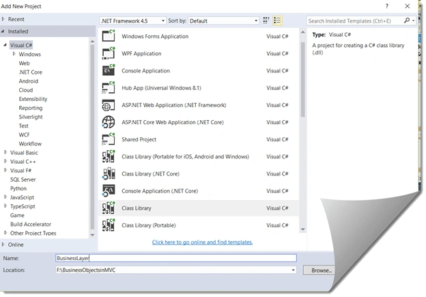Click the search magnifier icon

click(x=407, y=20)
